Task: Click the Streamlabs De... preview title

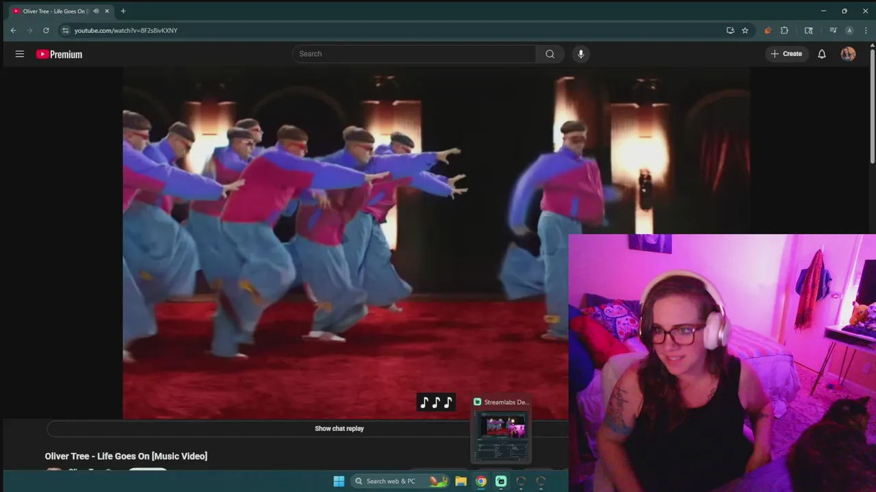Action: pyautogui.click(x=506, y=402)
